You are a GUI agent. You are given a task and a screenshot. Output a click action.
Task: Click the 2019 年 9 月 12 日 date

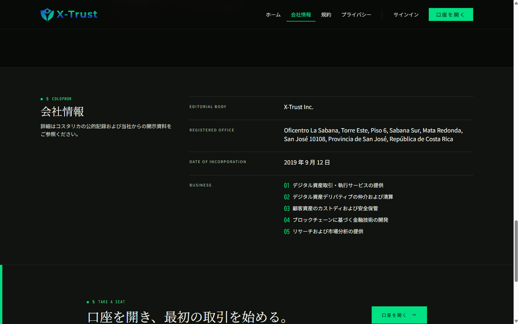(x=307, y=162)
